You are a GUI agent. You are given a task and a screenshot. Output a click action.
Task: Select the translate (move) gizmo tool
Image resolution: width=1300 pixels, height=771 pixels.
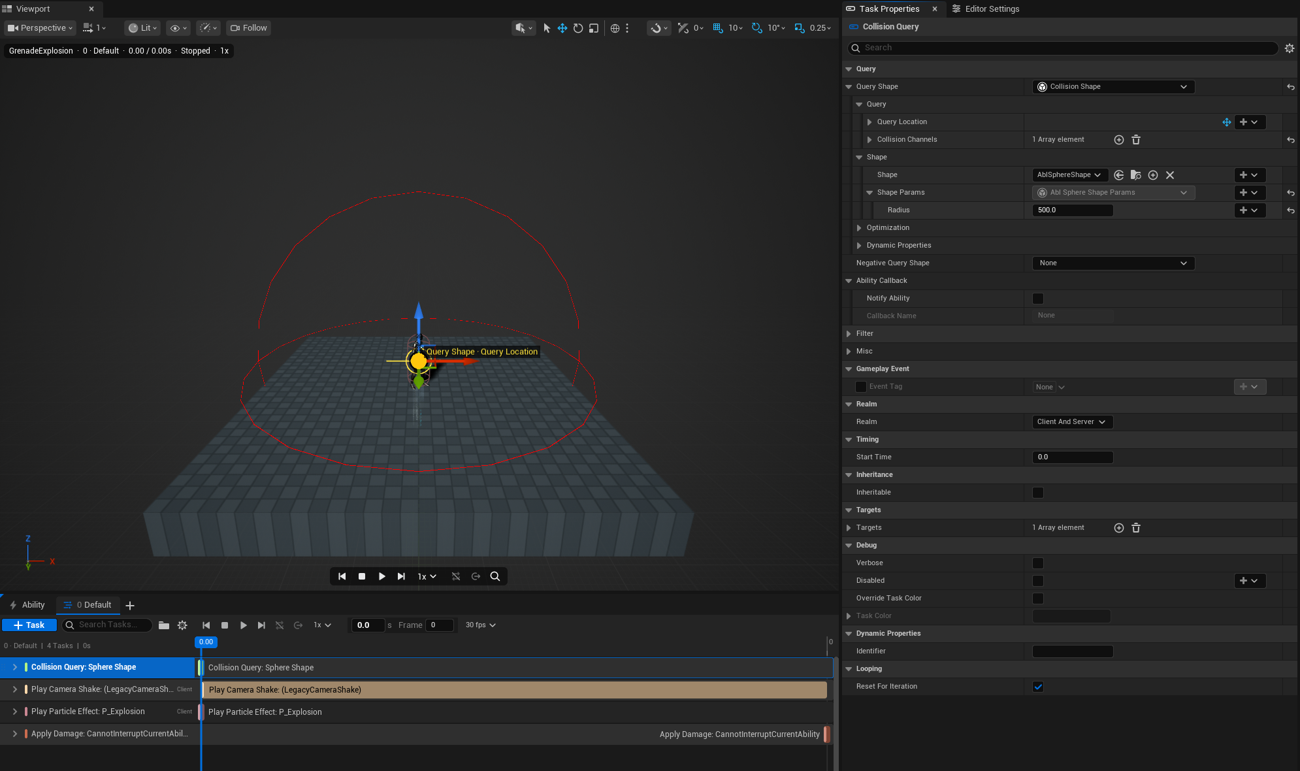click(x=562, y=28)
